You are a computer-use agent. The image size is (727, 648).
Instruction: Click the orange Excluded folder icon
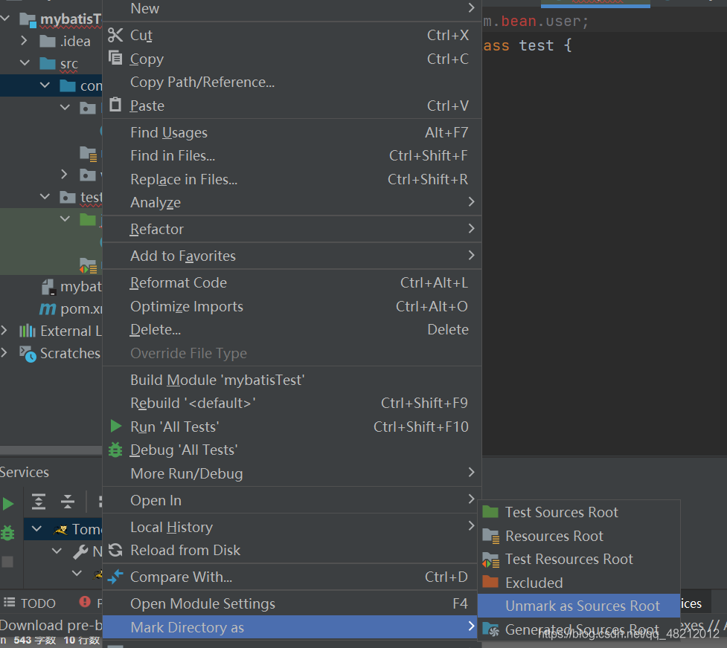pyautogui.click(x=490, y=582)
